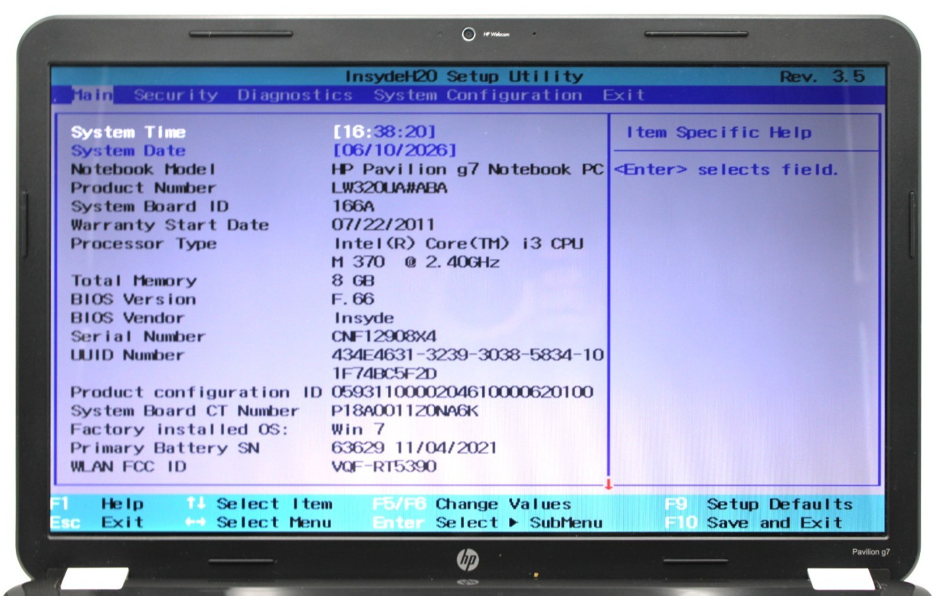Click value '0593110000204610000620100'
The width and height of the screenshot is (932, 596).
[x=463, y=392]
